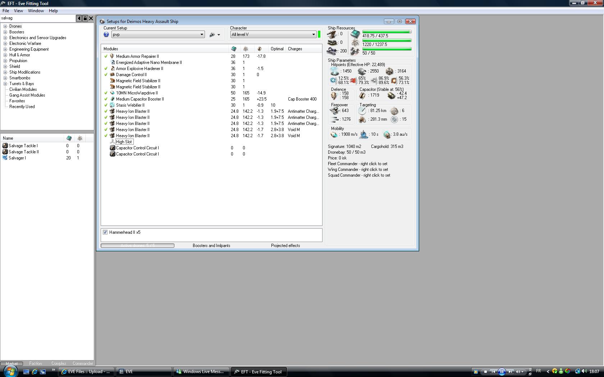Expand the Turrets & Bays category

coord(5,84)
